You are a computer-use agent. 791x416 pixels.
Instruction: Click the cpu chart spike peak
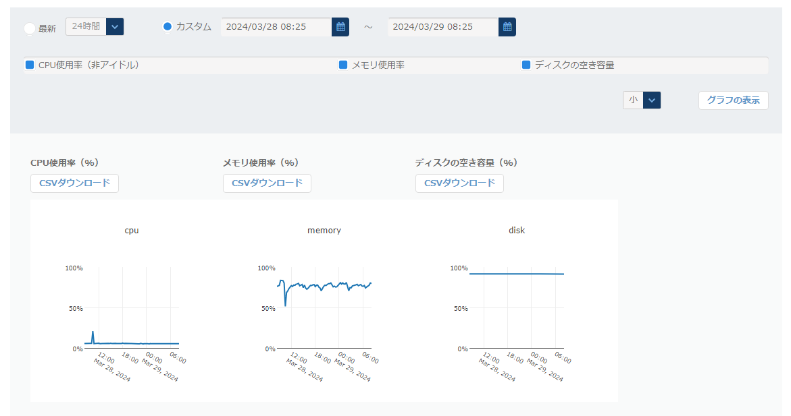93,332
